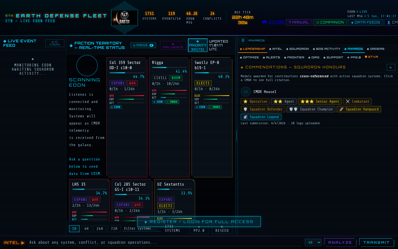Screen dimensions: 398x249
Task: Focus the Intel question input field
Action: point(165,242)
